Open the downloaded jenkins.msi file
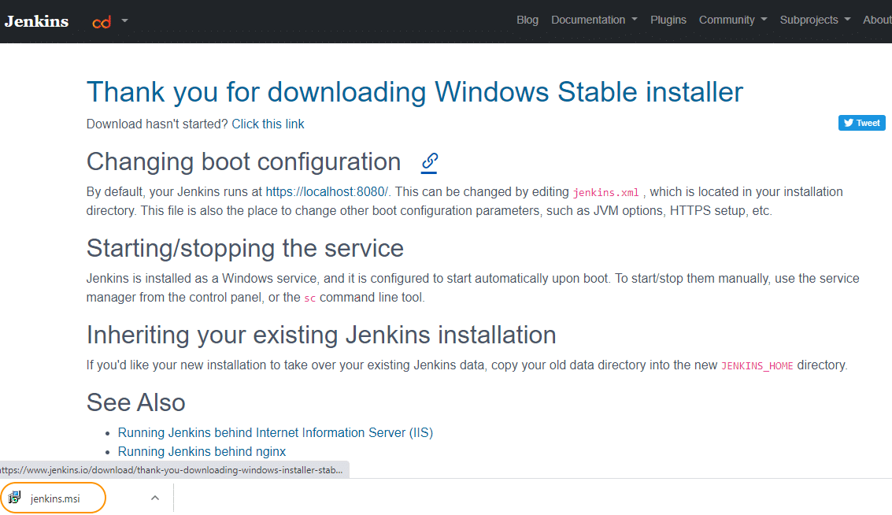892x515 pixels. coord(54,498)
